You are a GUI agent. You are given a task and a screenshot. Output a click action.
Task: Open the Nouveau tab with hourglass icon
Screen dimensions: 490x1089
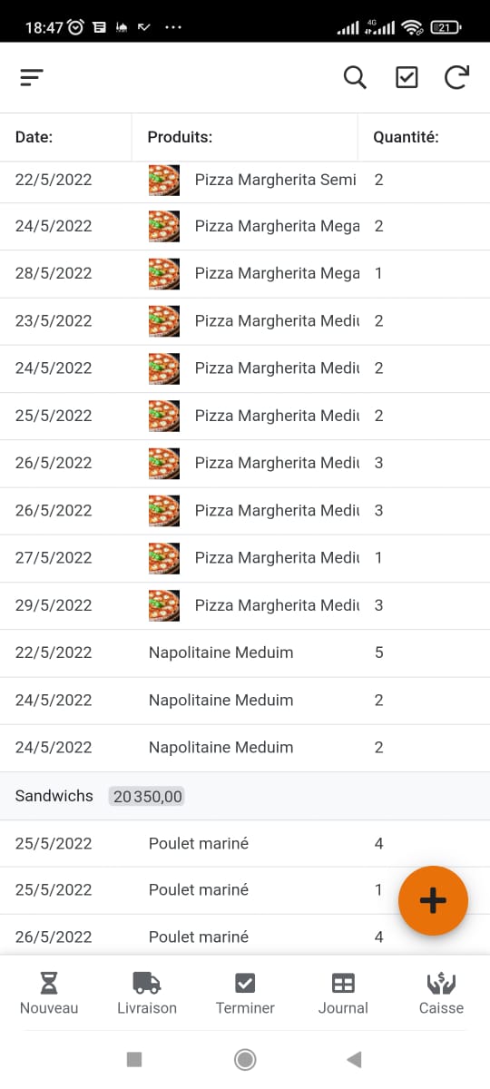point(49,994)
